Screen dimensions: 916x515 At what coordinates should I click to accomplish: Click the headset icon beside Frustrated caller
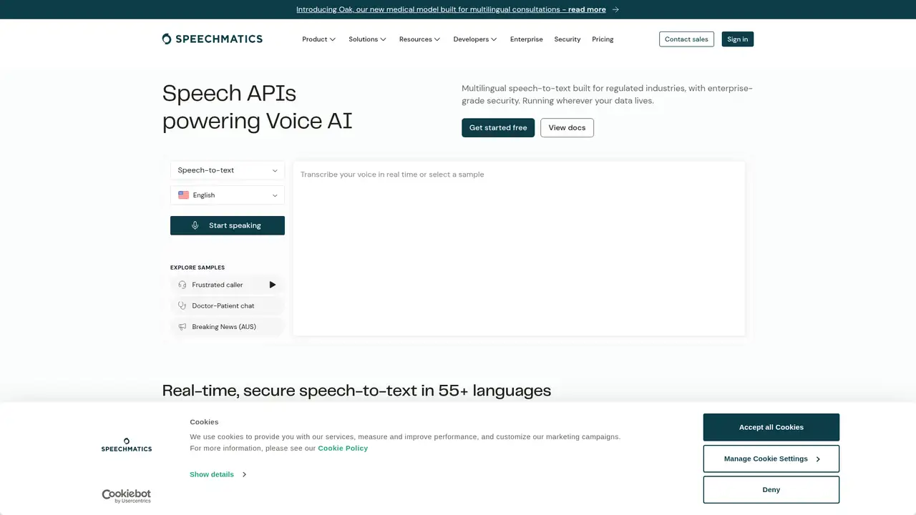pyautogui.click(x=182, y=285)
